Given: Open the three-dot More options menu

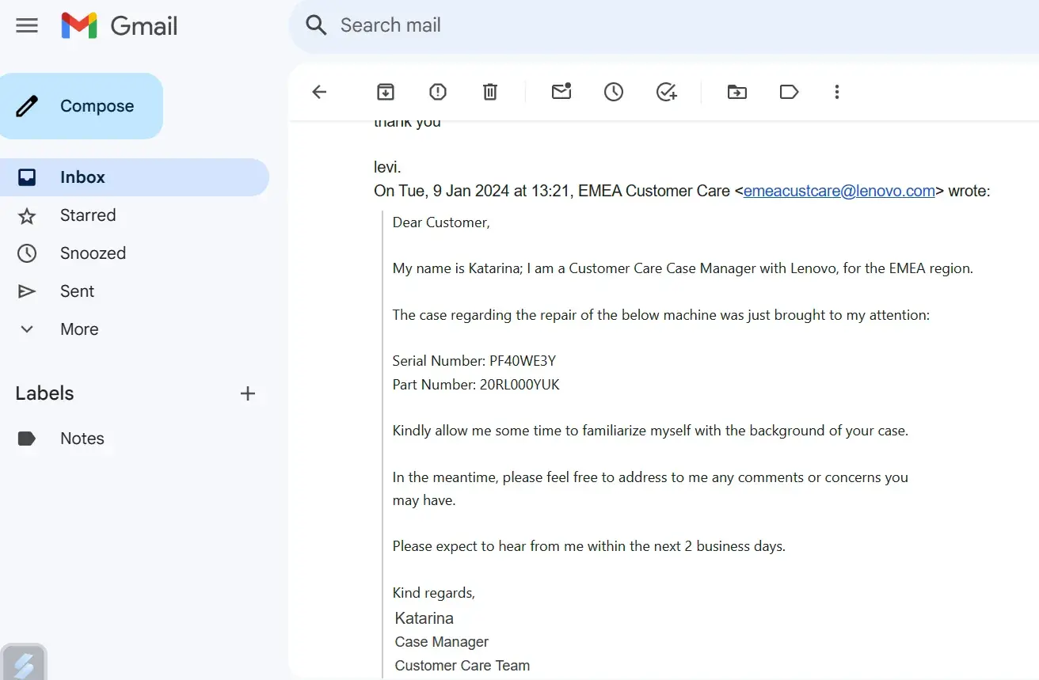Looking at the screenshot, I should tap(836, 92).
